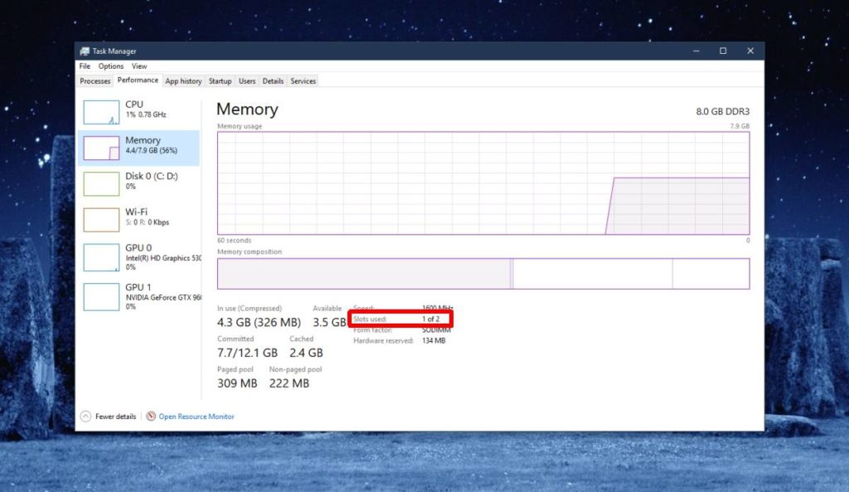Click the highlighted Slots used value
Image resolution: width=849 pixels, height=492 pixels.
(x=433, y=319)
